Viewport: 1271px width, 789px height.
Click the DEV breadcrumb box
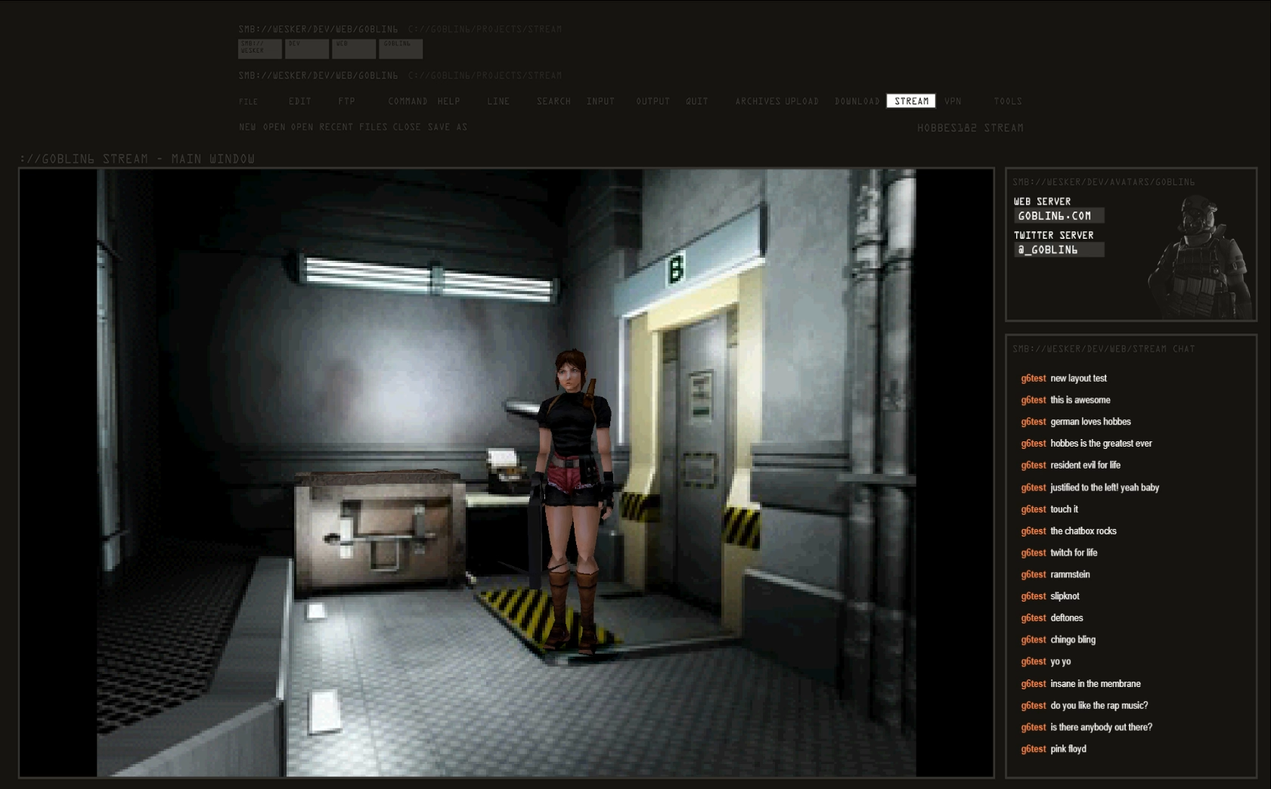click(x=307, y=49)
